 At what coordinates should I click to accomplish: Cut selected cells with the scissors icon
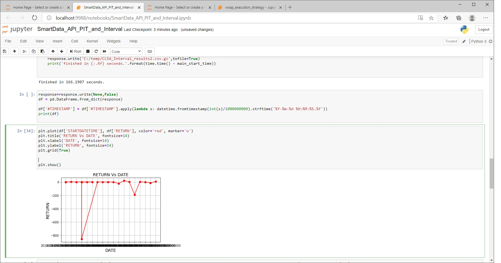tap(25, 51)
